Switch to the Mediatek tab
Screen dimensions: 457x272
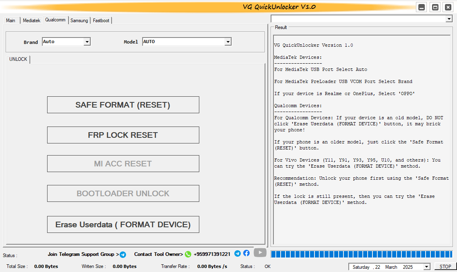[31, 20]
